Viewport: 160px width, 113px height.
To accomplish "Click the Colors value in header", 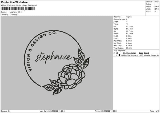I will tap(154, 4).
